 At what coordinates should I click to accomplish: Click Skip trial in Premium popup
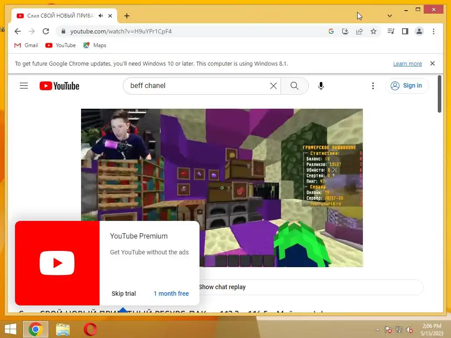tap(124, 294)
